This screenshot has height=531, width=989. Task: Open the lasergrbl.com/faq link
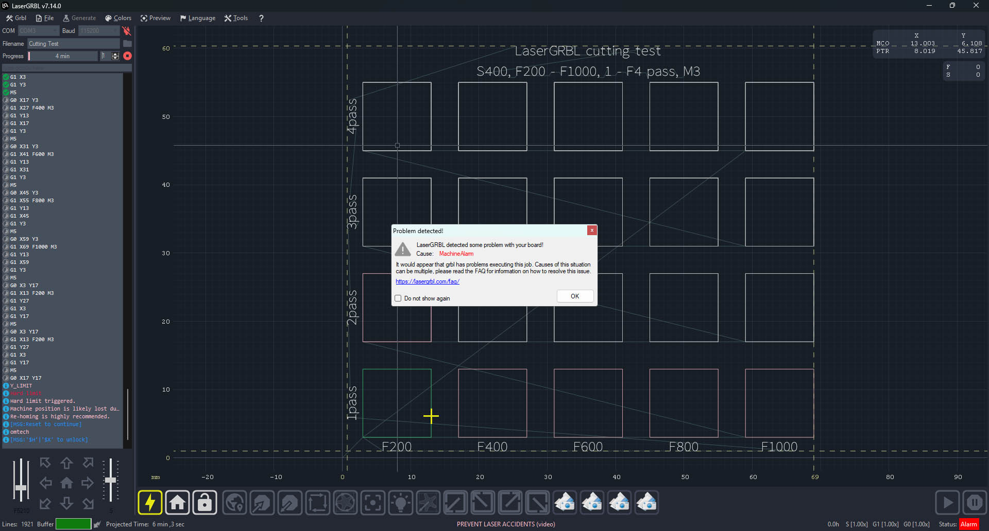428,281
